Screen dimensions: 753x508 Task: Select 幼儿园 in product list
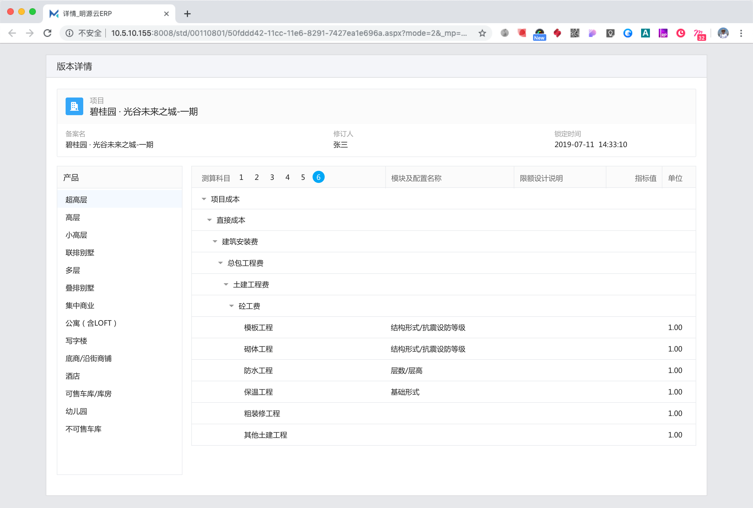point(120,412)
